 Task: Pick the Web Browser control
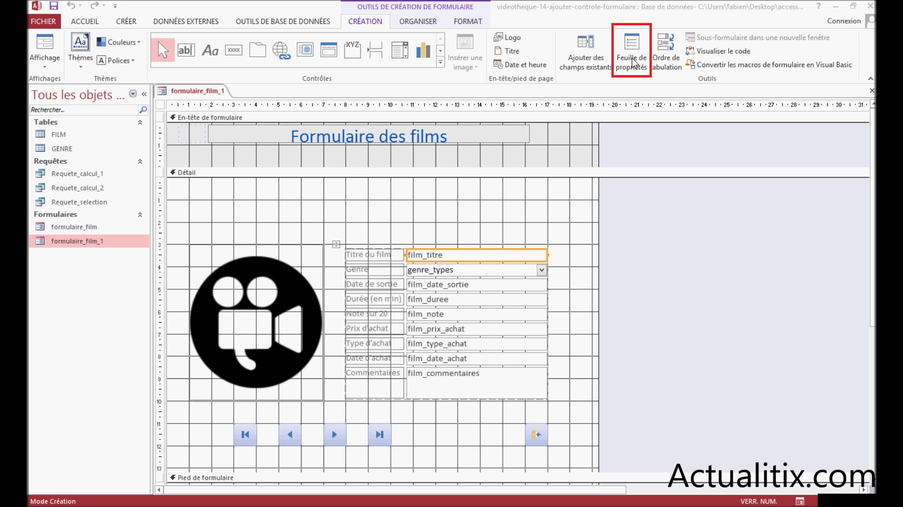305,50
